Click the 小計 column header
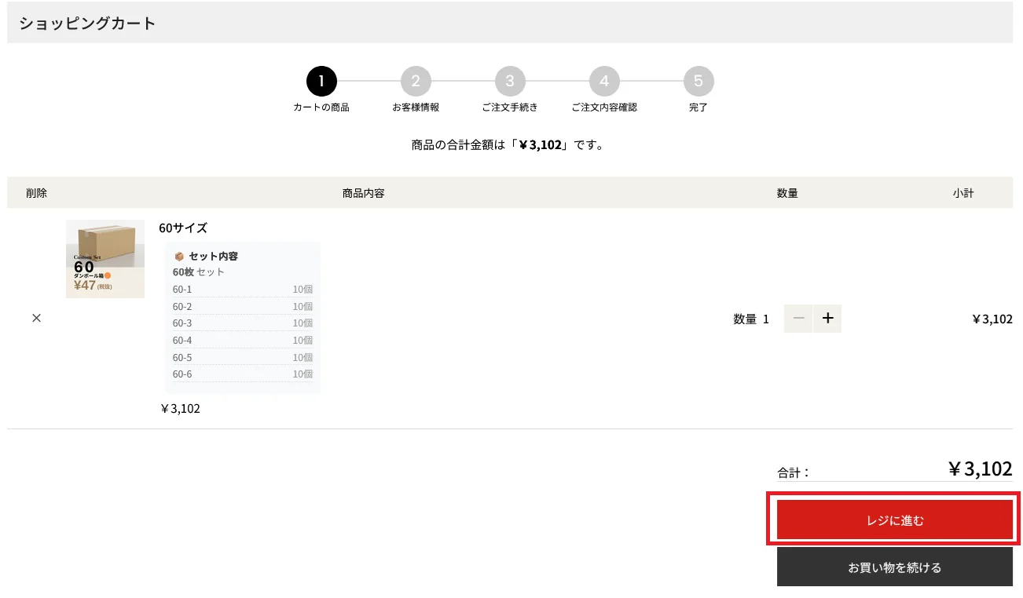Image resolution: width=1023 pixels, height=598 pixels. click(x=963, y=193)
